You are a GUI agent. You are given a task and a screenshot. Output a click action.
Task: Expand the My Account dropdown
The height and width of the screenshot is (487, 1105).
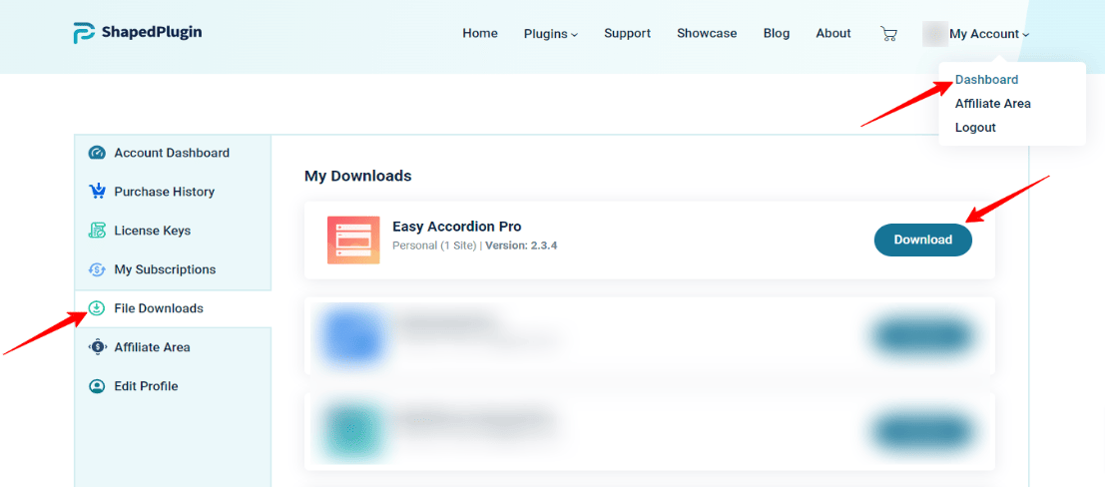(x=987, y=34)
